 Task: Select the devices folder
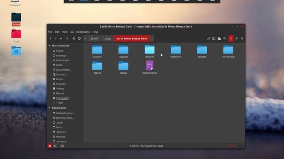tap(150, 51)
